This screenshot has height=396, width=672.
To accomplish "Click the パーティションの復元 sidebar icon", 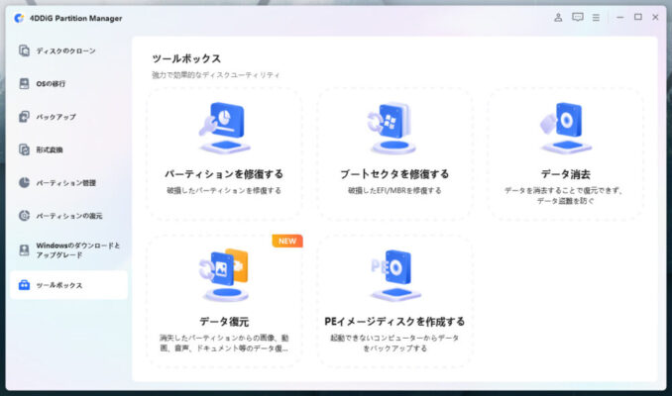I will [x=24, y=216].
